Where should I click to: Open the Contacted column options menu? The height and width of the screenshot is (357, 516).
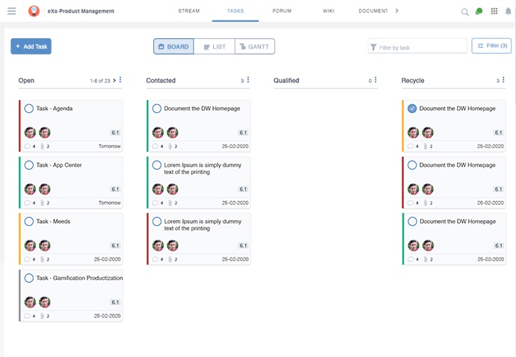pyautogui.click(x=248, y=80)
